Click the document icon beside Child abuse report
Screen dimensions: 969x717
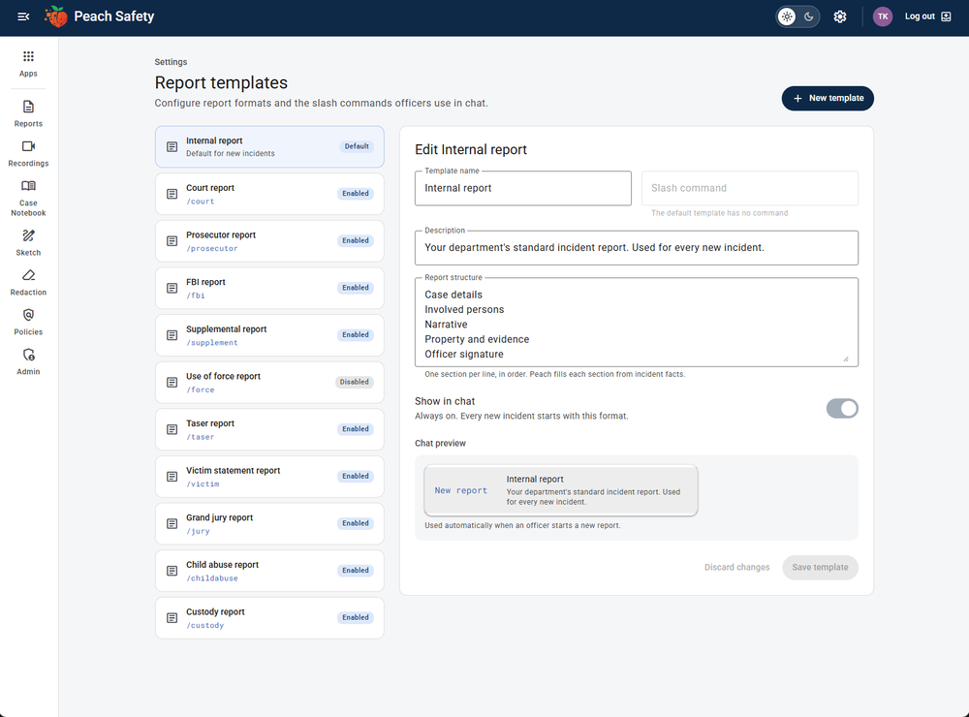(172, 571)
